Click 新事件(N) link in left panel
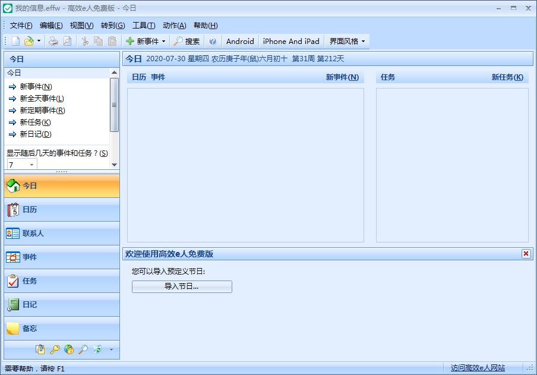 36,86
